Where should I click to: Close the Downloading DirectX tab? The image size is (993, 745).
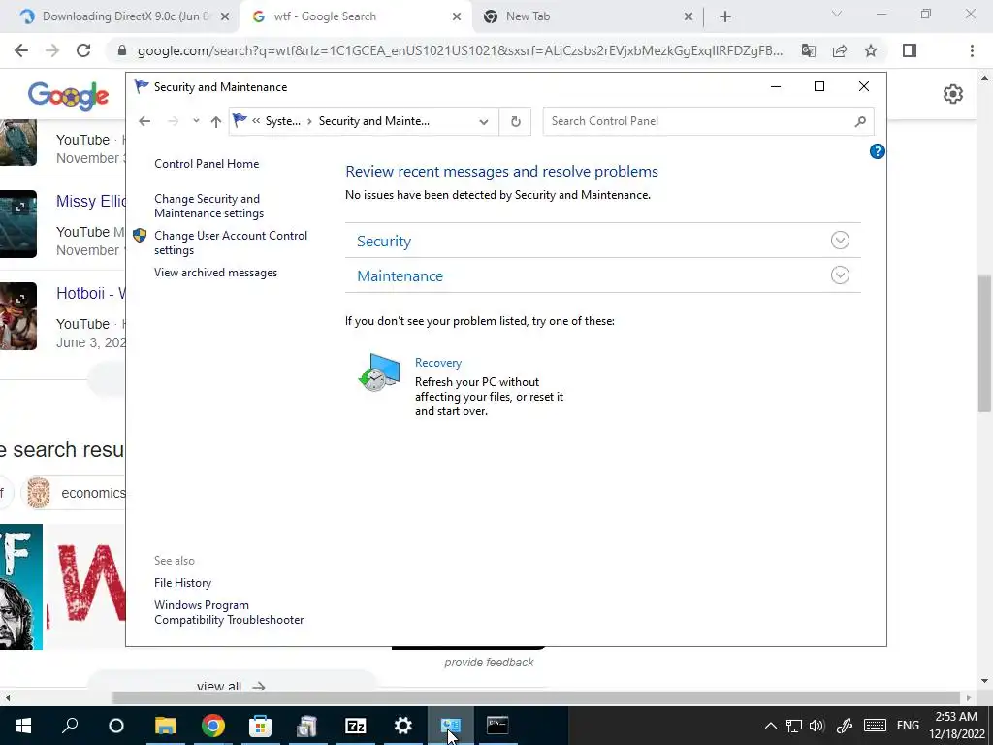tap(224, 16)
